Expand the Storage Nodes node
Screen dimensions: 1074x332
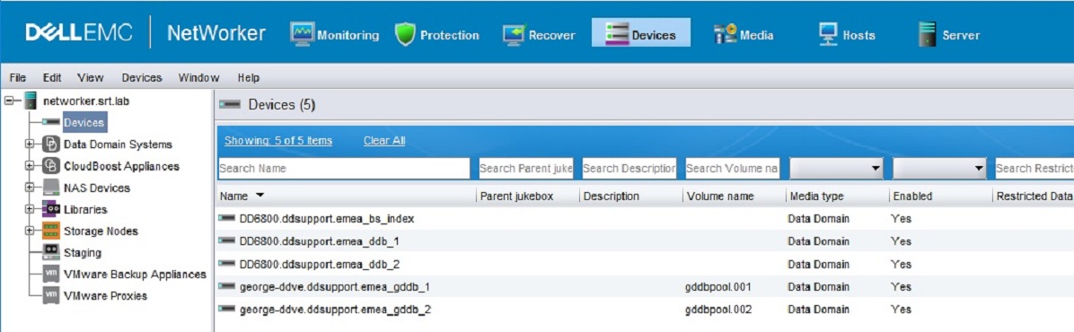(30, 231)
